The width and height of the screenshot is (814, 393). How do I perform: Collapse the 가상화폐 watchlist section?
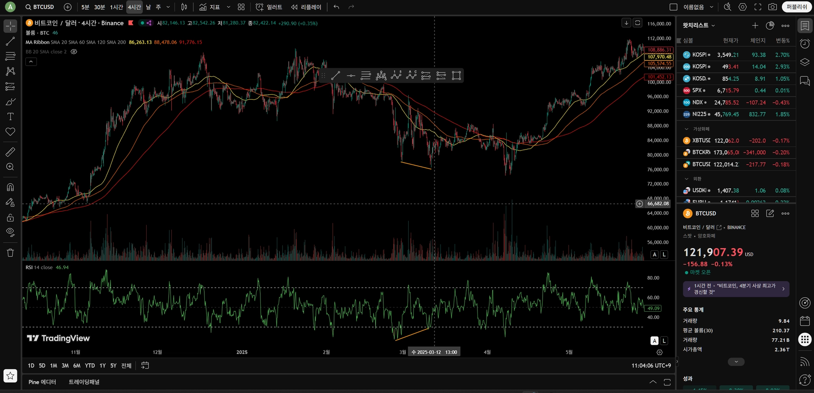point(686,129)
